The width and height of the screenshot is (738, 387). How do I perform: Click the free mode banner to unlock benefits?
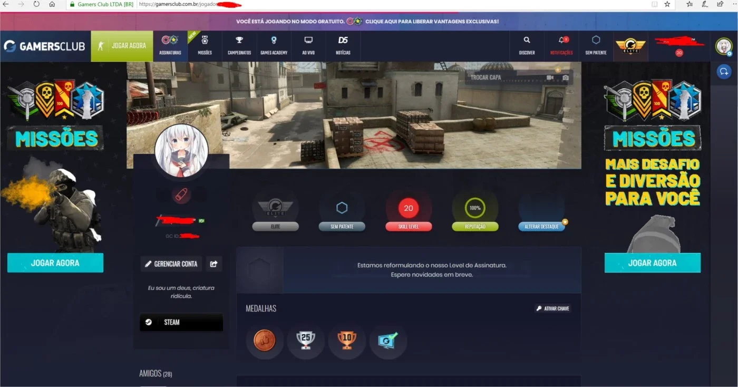[x=367, y=22]
